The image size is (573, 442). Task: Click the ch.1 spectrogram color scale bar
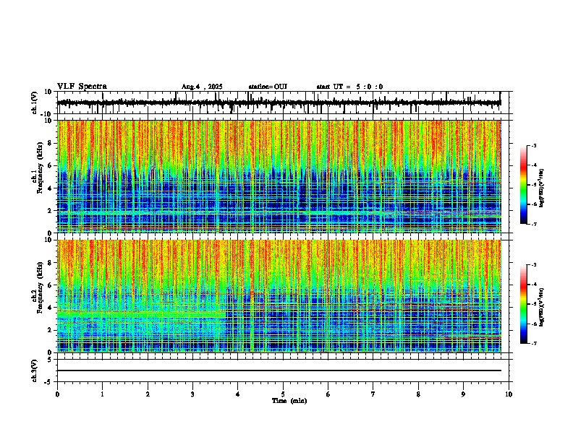(x=523, y=185)
